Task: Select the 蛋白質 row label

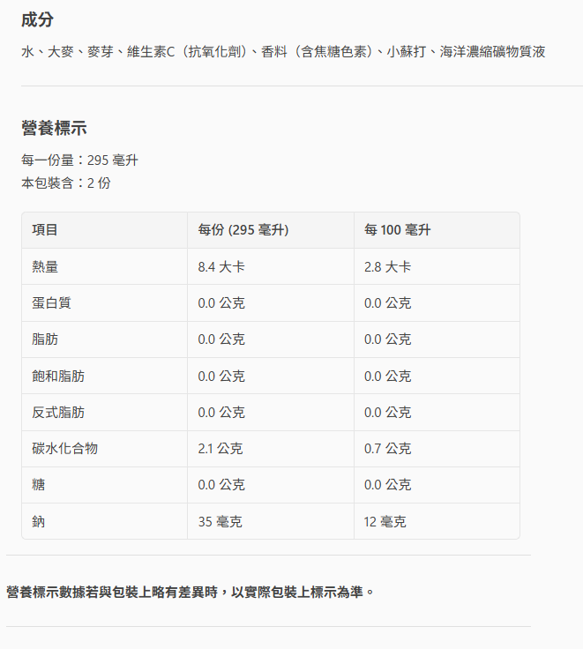Action: point(51,302)
